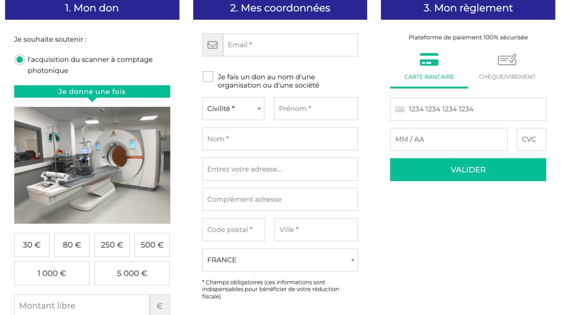This screenshot has height=315, width=561.
Task: Select the CARTE BANCAIRE payment tab
Action: click(x=429, y=77)
